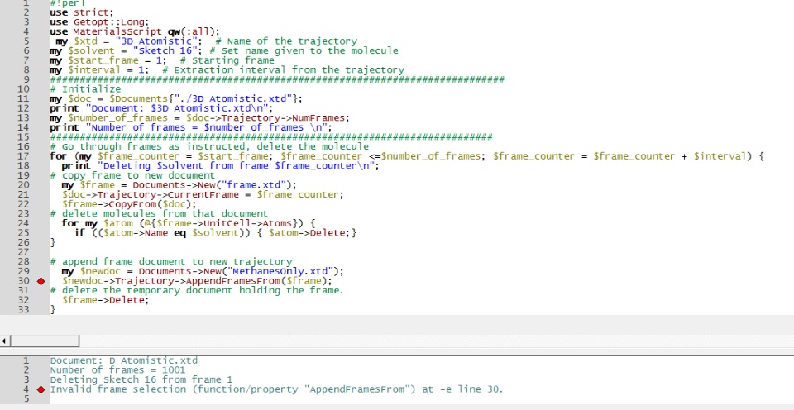Click the 'Documents->New("MethanesOnly.xtd")' line
Image resolution: width=794 pixels, height=410 pixels.
[203, 272]
